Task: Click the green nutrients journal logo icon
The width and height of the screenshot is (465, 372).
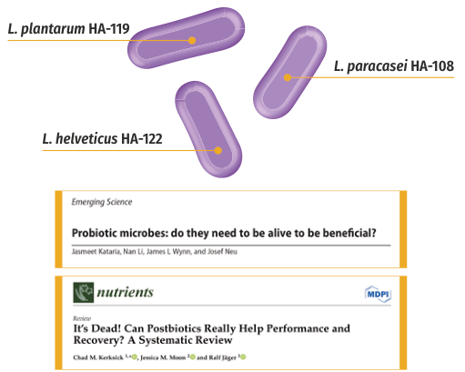Action: click(84, 293)
